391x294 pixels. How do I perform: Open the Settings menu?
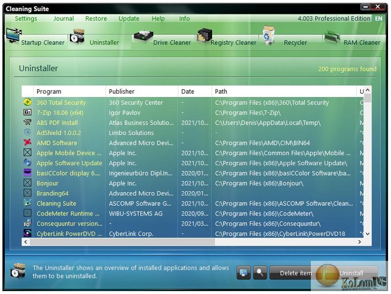point(26,19)
